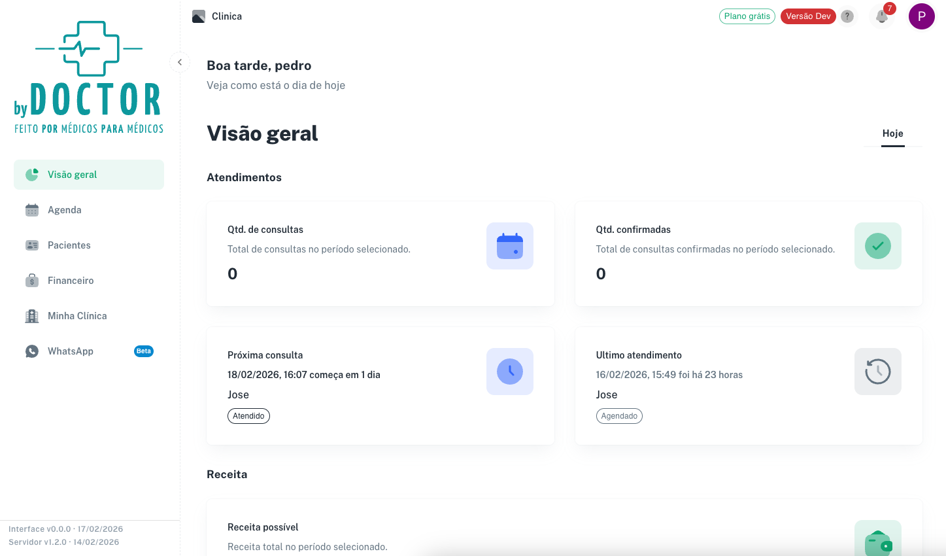Open Pacientes in the sidebar
This screenshot has height=556, width=946.
point(69,245)
